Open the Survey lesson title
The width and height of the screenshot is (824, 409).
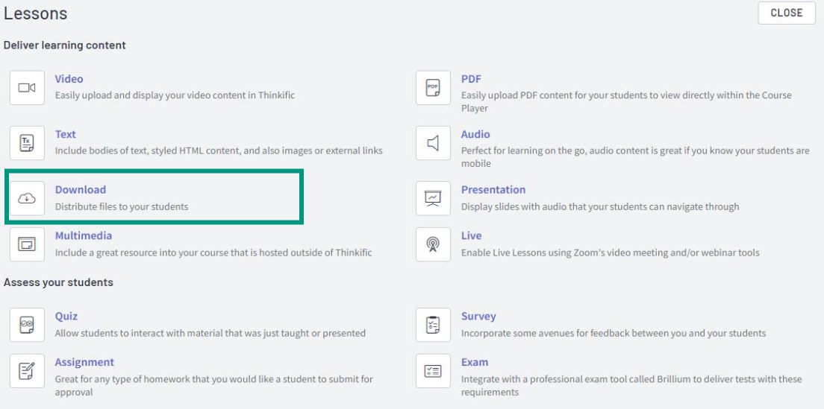pos(478,316)
